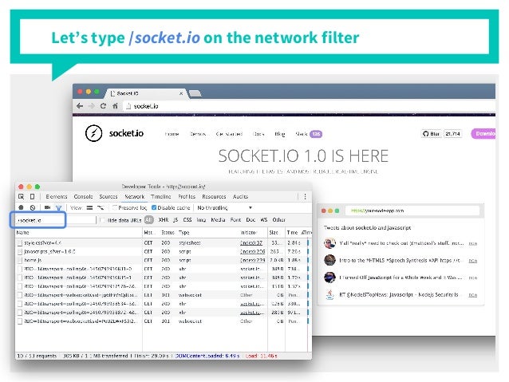509x382 pixels.
Task: Click the second tweet's avatar
Action: tap(329, 260)
